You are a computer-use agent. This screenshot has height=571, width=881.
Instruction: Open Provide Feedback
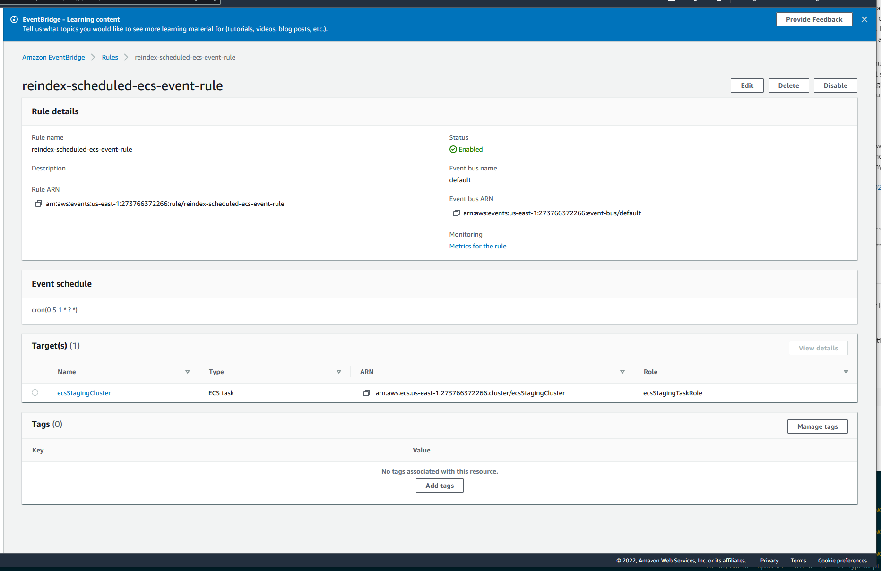click(x=814, y=19)
